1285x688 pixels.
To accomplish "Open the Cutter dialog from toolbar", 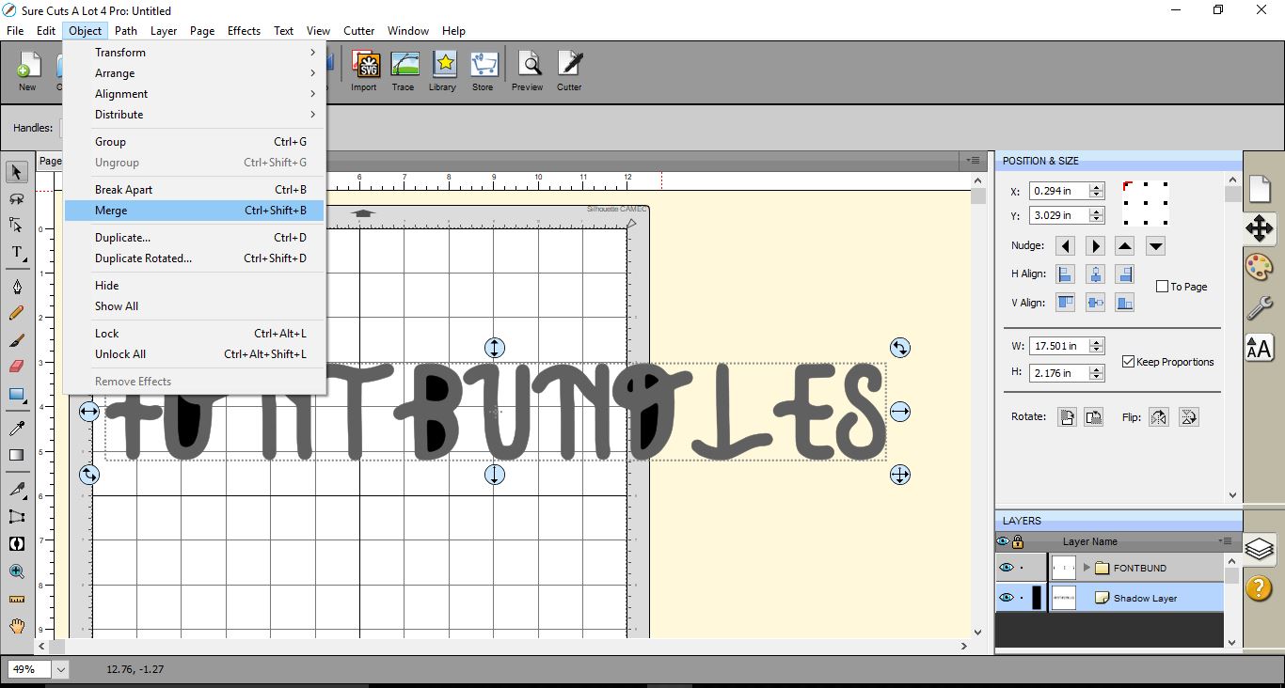I will click(569, 71).
